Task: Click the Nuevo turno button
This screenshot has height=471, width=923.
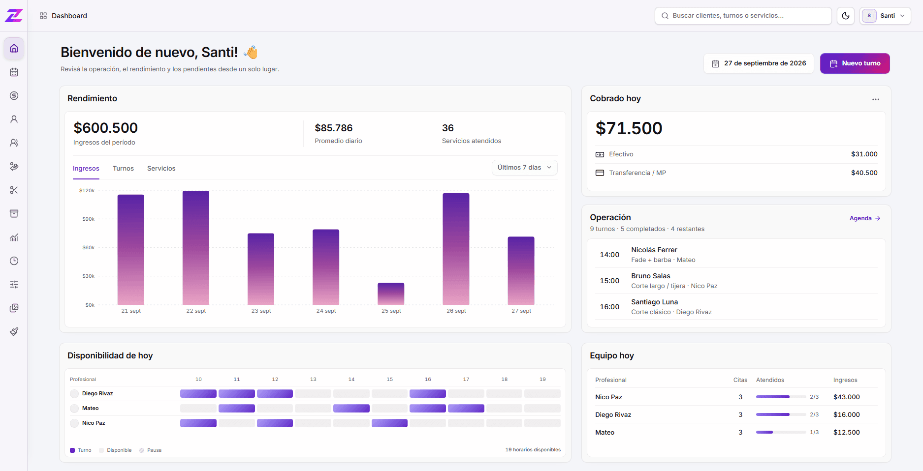Action: pyautogui.click(x=855, y=63)
